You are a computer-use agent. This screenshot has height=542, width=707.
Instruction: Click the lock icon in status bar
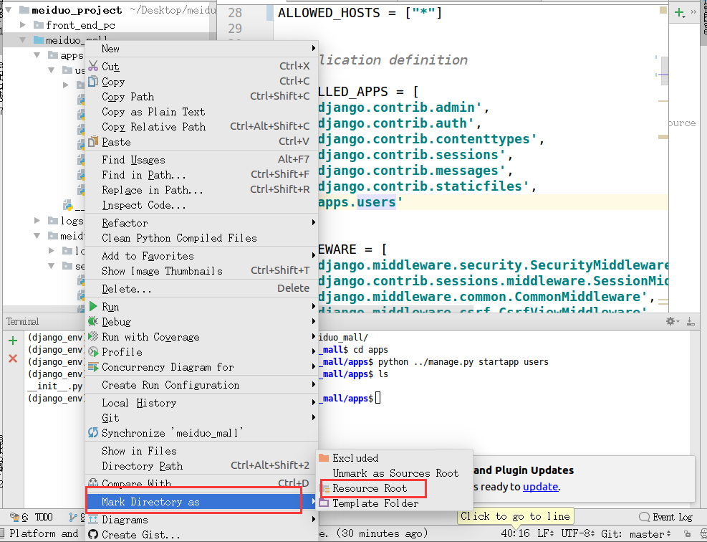tap(687, 533)
